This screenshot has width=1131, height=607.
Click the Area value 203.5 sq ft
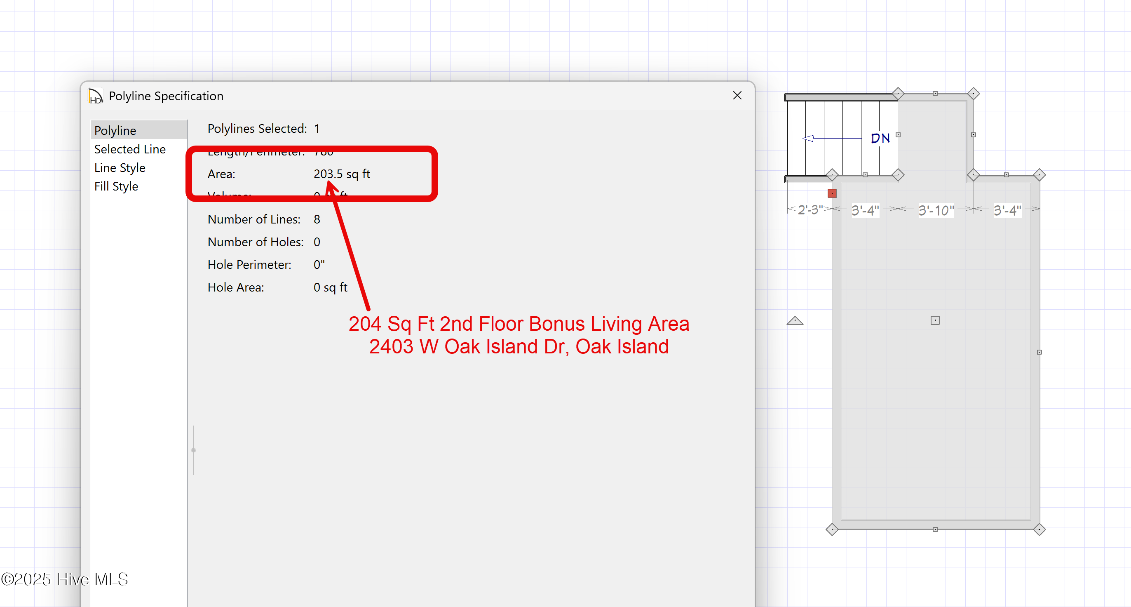pyautogui.click(x=341, y=174)
